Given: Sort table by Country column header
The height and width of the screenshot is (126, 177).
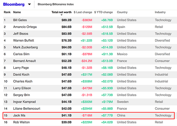Looking at the screenshot, I should (122, 12).
